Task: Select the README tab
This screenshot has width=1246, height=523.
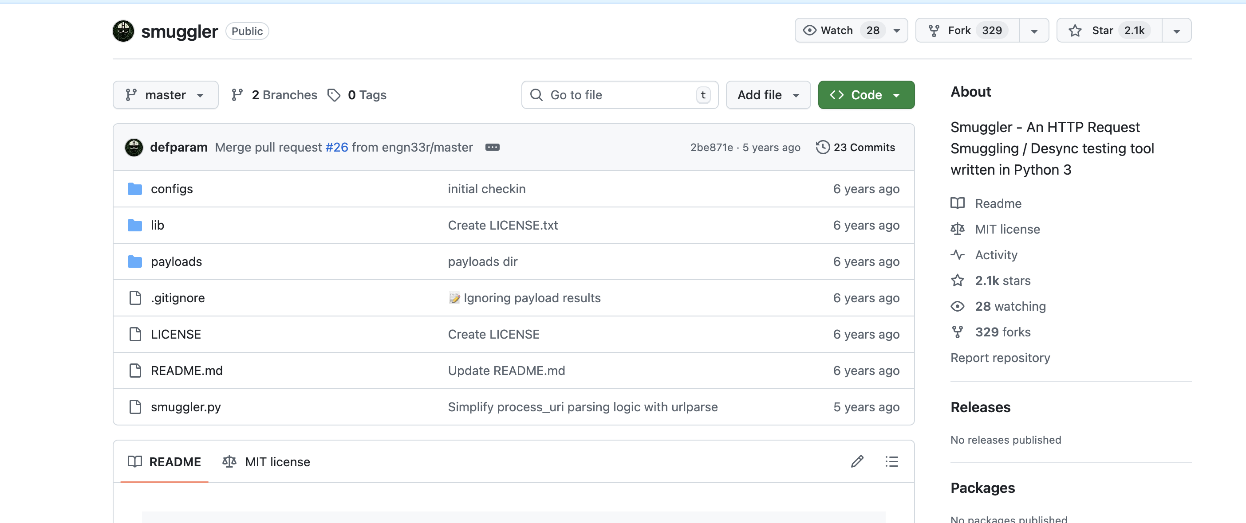Action: (x=165, y=462)
